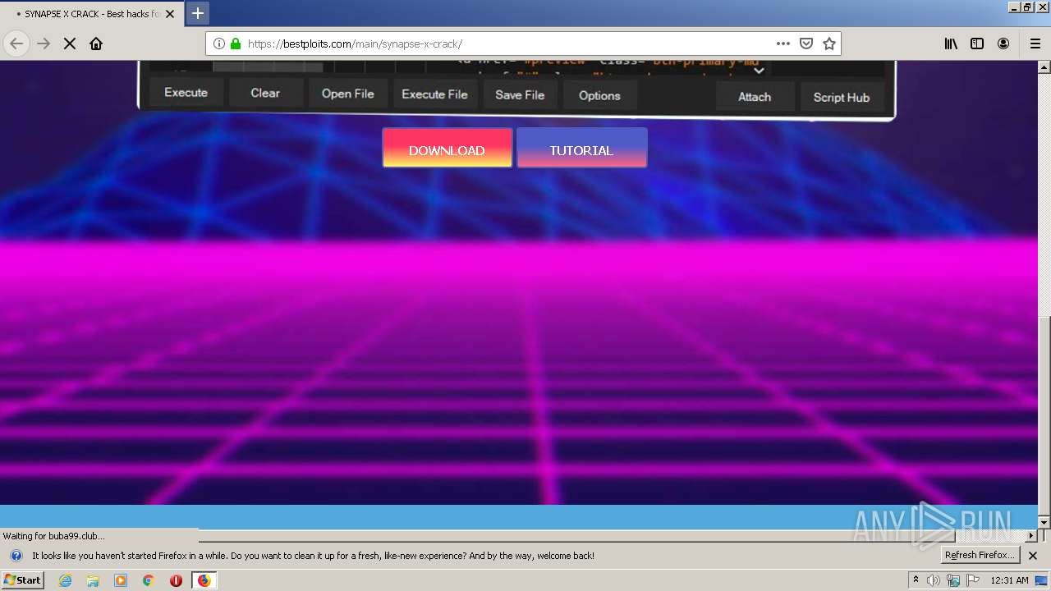The image size is (1051, 591).
Task: Click the green secure padlock icon
Action: 236,44
